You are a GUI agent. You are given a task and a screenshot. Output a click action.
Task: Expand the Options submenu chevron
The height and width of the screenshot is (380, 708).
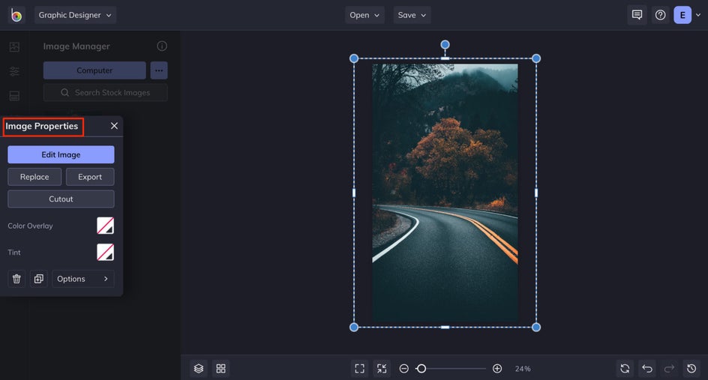106,279
